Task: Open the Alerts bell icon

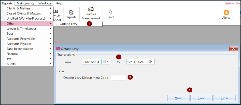Action: click(226, 15)
